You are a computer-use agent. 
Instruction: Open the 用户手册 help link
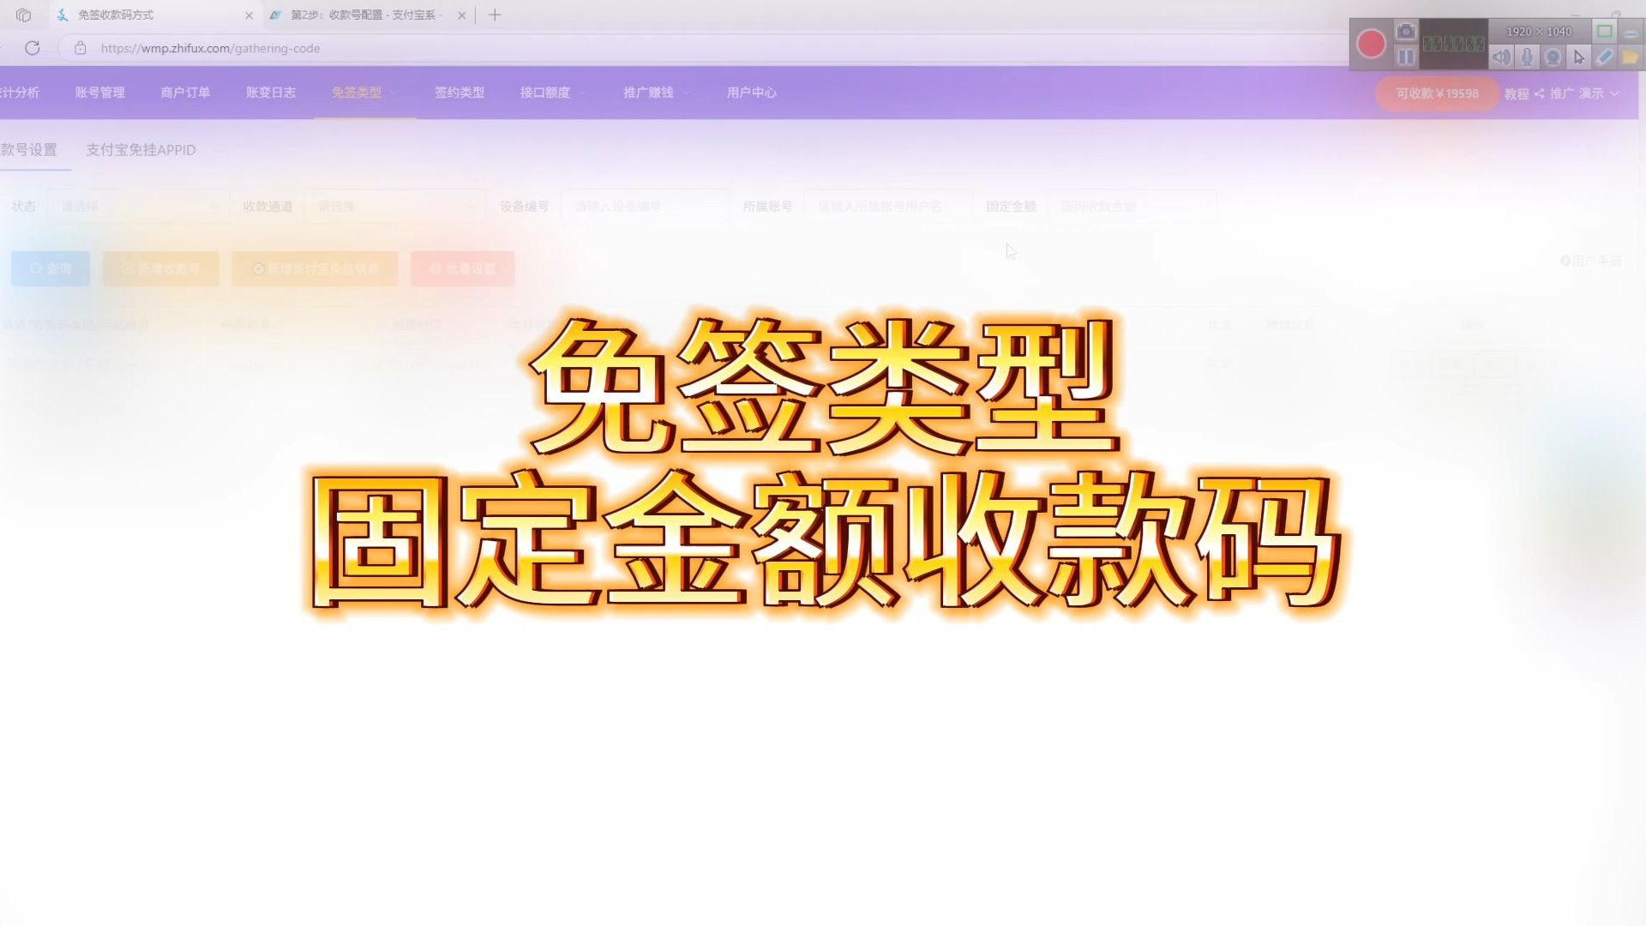[1590, 261]
